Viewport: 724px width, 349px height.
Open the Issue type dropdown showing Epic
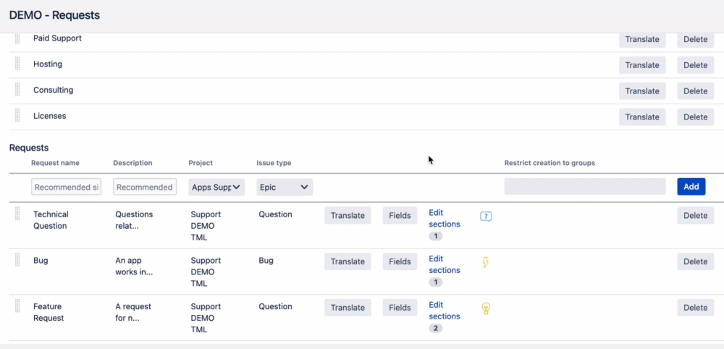tap(285, 187)
